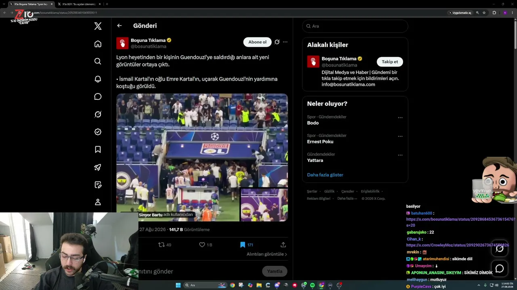Open browser extensions puzzle icon
Screen dimensions: 517x290
[x=494, y=13]
